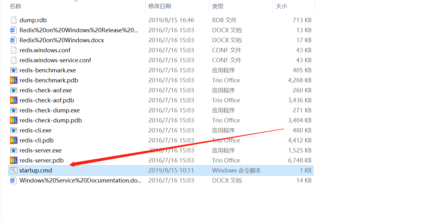Select file name redis.windows.conf
This screenshot has height=221, width=438.
(45, 50)
